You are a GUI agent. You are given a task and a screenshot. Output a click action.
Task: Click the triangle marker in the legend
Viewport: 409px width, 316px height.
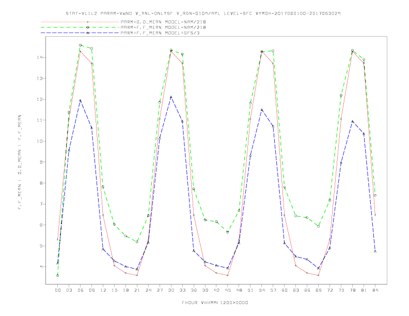(x=88, y=33)
